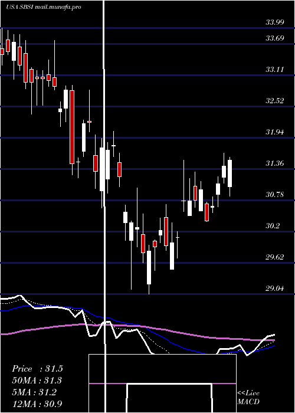Click the USA SBSI mail.munafa.pro title
Image resolution: width=295 pixels, height=413 pixels.
click(43, 7)
